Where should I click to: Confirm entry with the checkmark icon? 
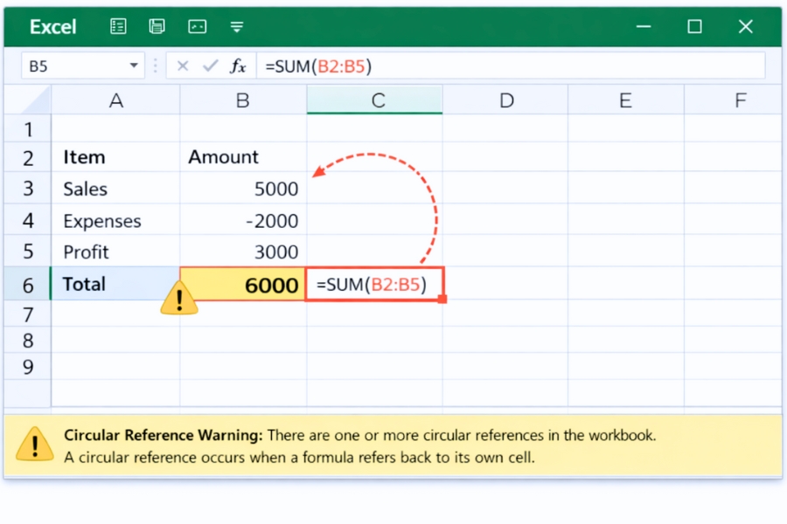point(209,65)
